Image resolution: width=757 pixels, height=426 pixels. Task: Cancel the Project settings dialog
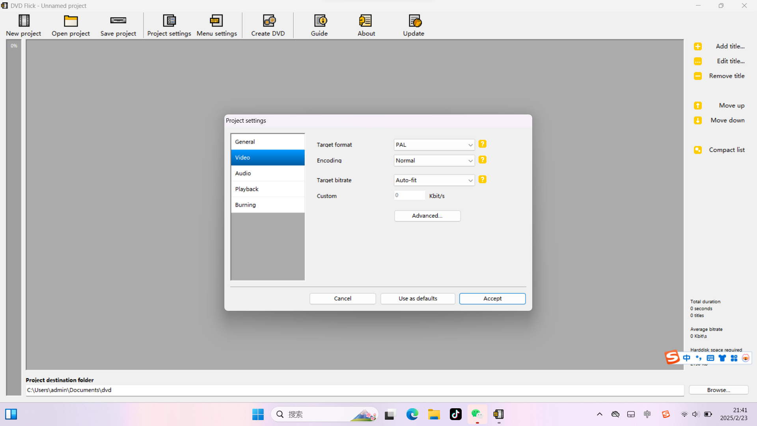343,299
